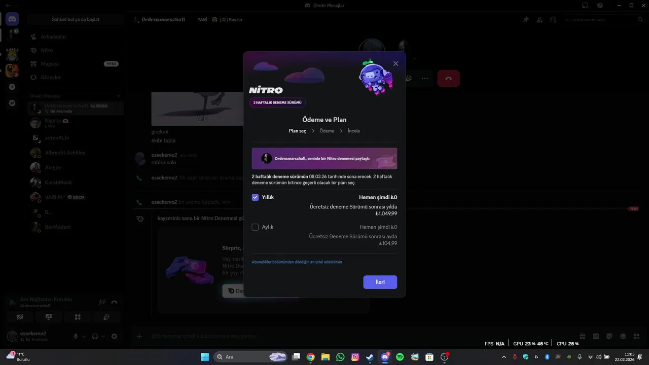The image size is (649, 365).
Task: Click the Sohbet bul ya da başlat box
Action: [76, 19]
